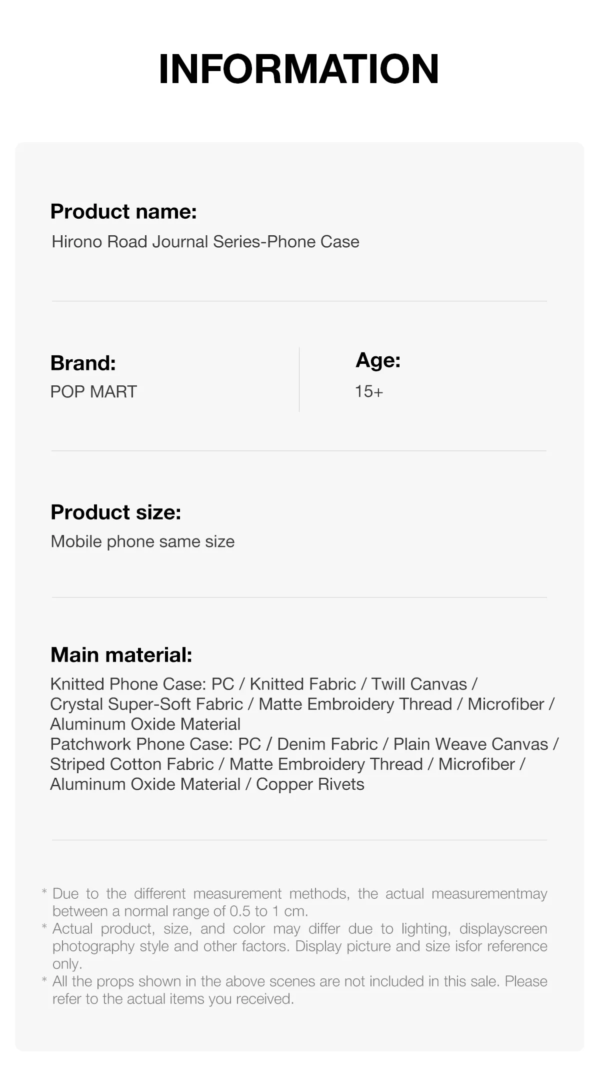Screen dimensions: 600x1081
Task: Click the Denim Fabric text
Action: pos(327,744)
